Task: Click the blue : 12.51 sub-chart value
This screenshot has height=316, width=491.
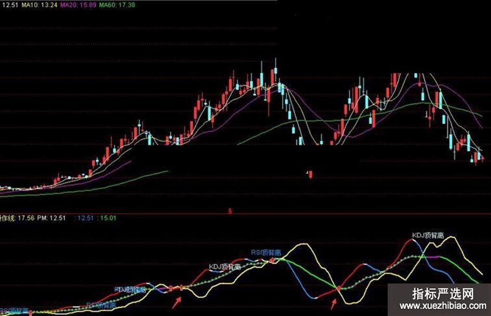Action: click(x=84, y=218)
